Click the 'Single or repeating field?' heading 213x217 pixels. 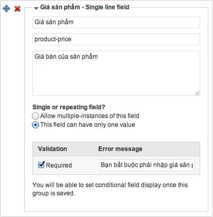pyautogui.click(x=69, y=107)
